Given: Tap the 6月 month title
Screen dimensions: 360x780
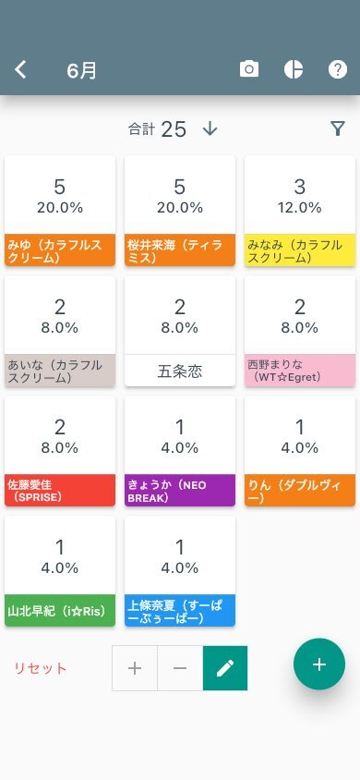Looking at the screenshot, I should pos(81,70).
